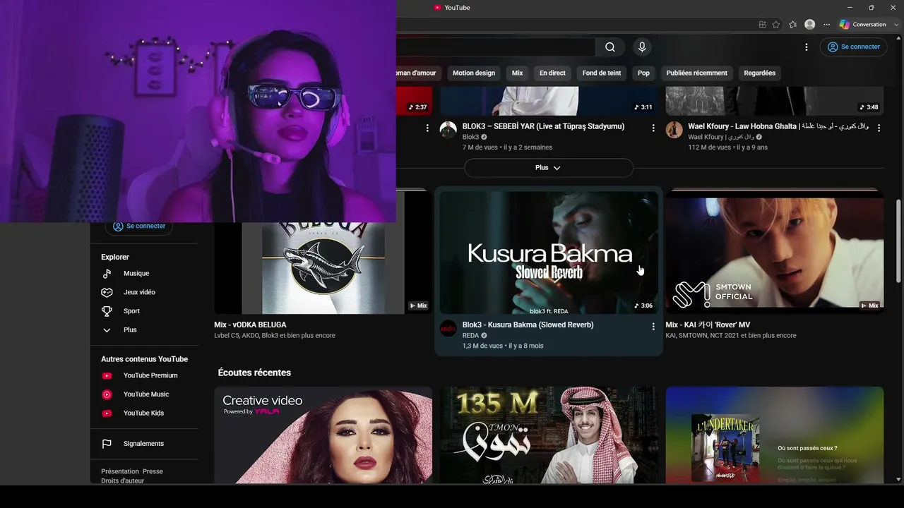Select the En direct filter chip
Image resolution: width=904 pixels, height=508 pixels.
(x=552, y=73)
